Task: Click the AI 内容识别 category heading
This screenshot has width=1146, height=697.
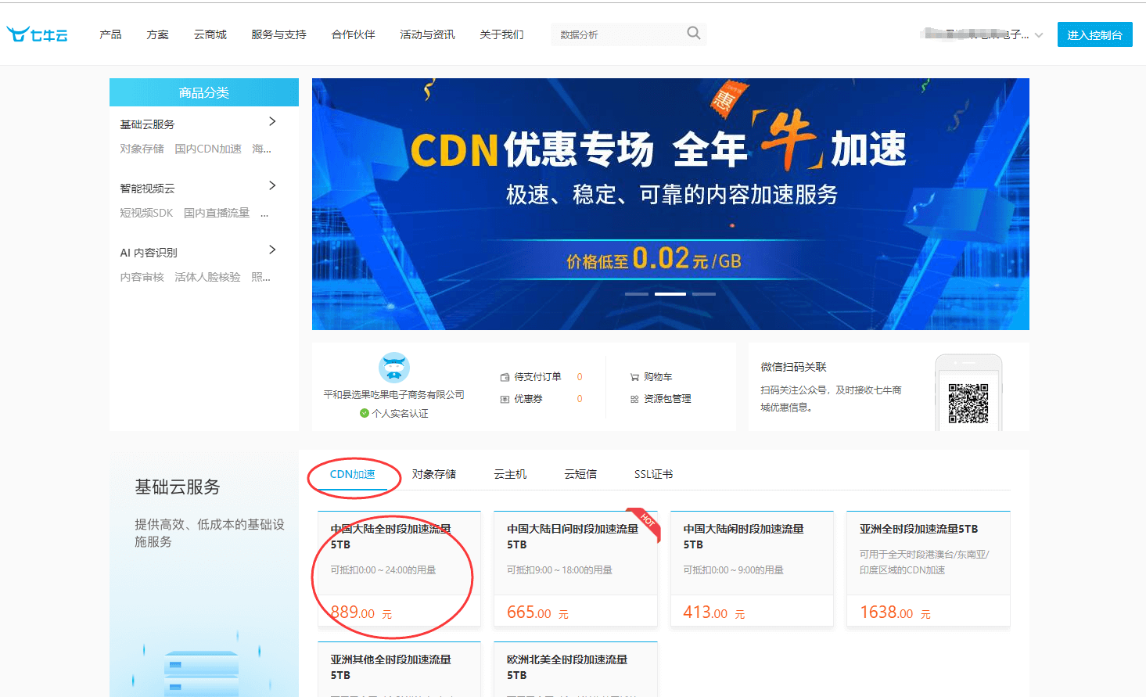Action: [x=149, y=253]
